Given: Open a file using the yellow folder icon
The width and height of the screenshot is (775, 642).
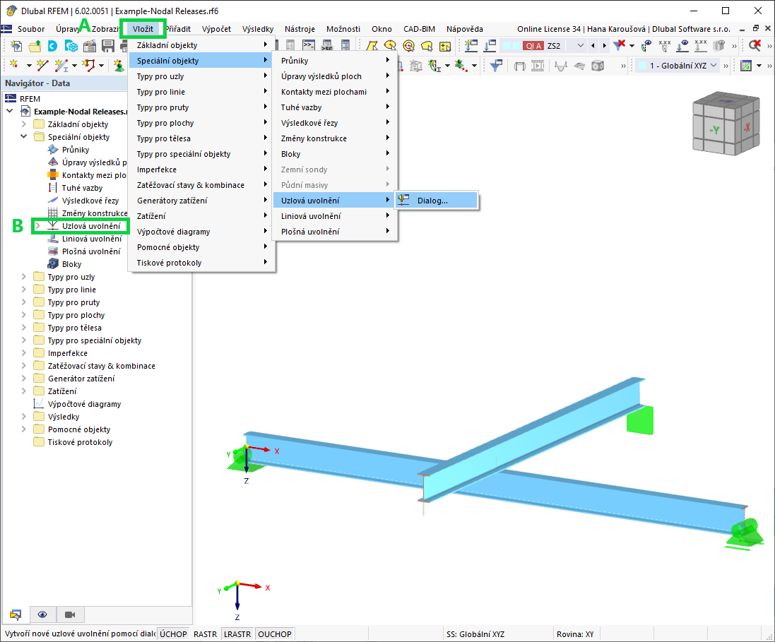Looking at the screenshot, I should point(34,45).
